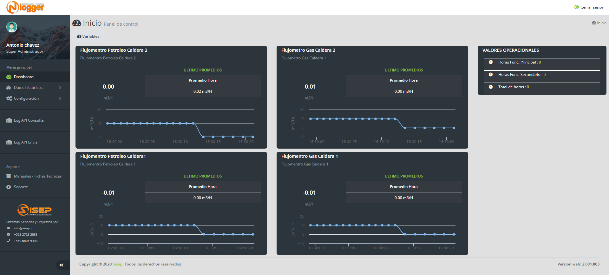Click the Dashboard palette icon
The image size is (609, 275).
9,77
